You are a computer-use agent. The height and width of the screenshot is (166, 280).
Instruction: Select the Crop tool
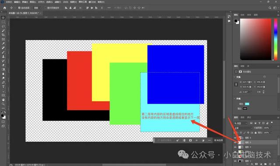coord(3,35)
